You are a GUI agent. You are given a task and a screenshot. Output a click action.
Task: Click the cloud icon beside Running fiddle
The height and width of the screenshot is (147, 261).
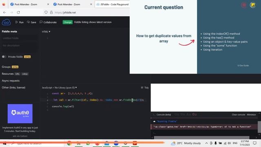point(154,121)
